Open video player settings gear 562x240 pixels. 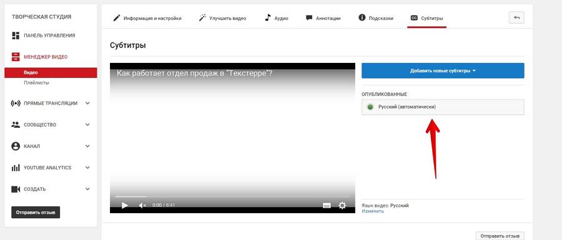[x=342, y=205]
